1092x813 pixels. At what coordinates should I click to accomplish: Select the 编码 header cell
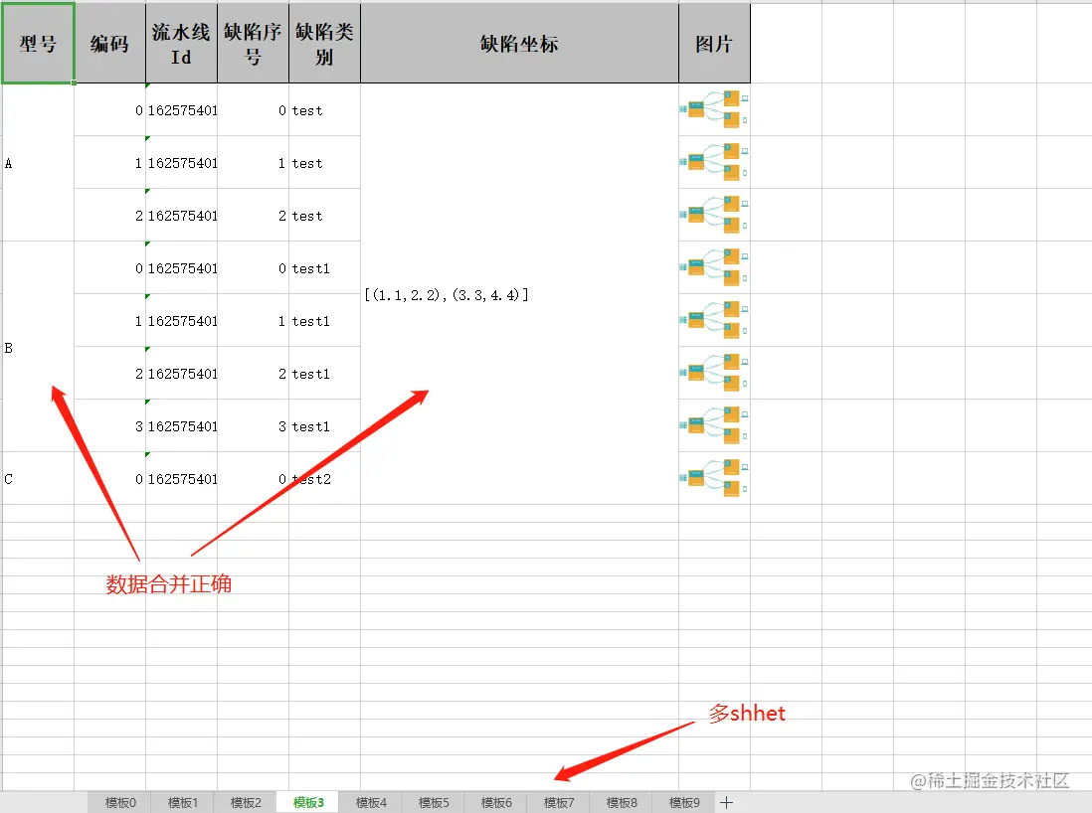click(110, 43)
